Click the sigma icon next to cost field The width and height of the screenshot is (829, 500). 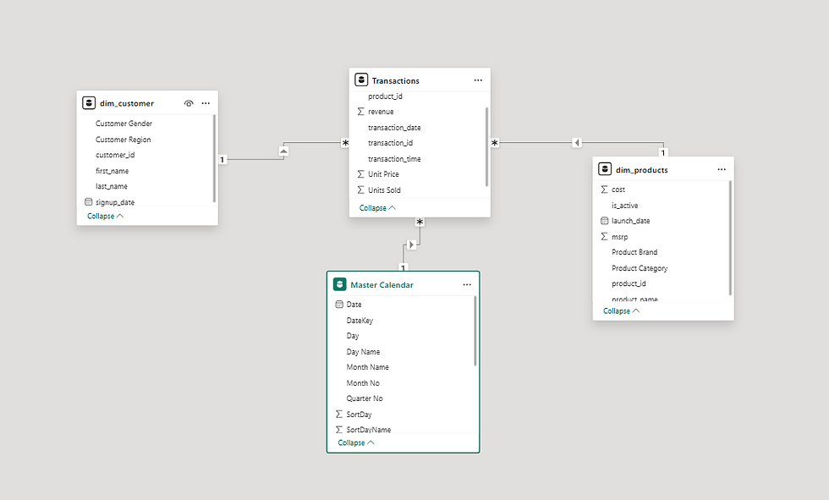pos(604,189)
